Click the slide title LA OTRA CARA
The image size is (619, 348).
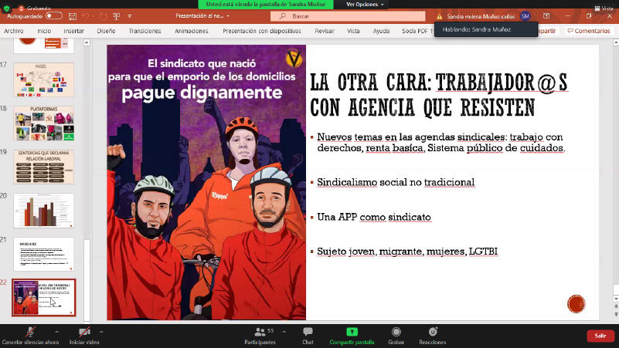point(439,95)
